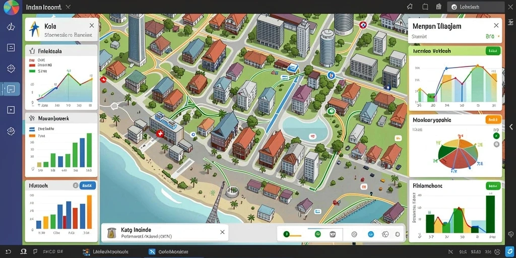Viewport: 516px width, 258px height.
Task: Click the bookmark square icon in the top bar
Action: [425, 7]
